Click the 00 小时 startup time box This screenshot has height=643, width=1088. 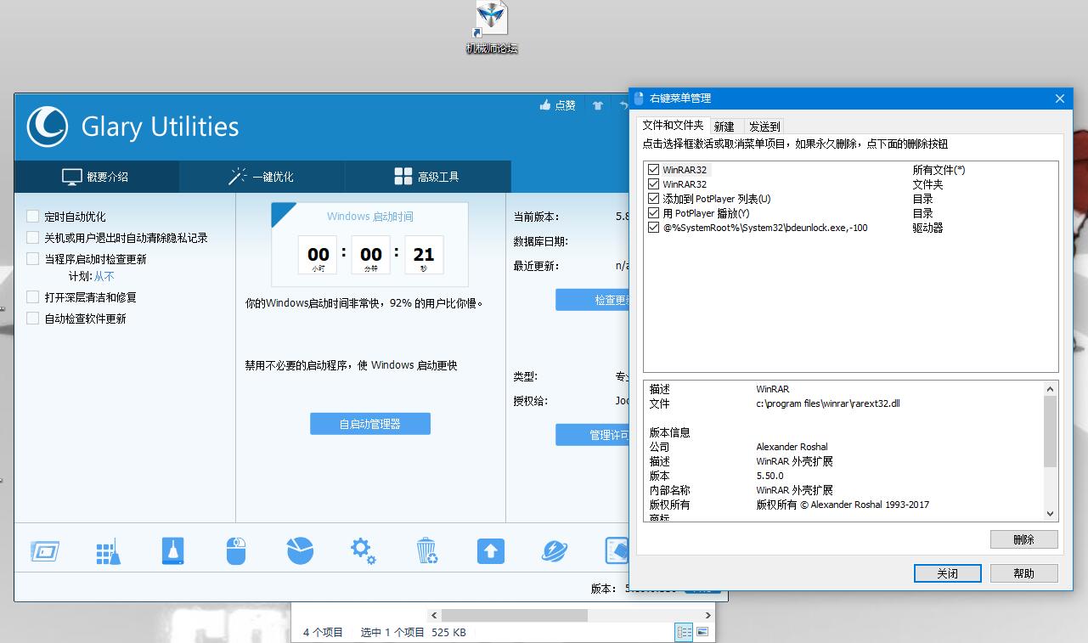pos(318,256)
